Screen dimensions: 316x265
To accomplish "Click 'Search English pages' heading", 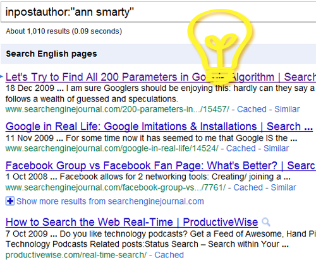I will [x=51, y=54].
